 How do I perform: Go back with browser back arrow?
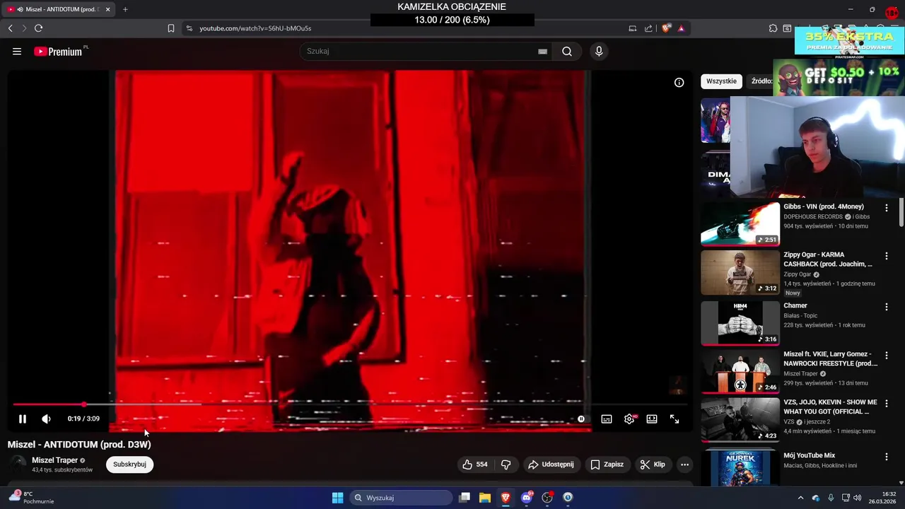click(11, 28)
